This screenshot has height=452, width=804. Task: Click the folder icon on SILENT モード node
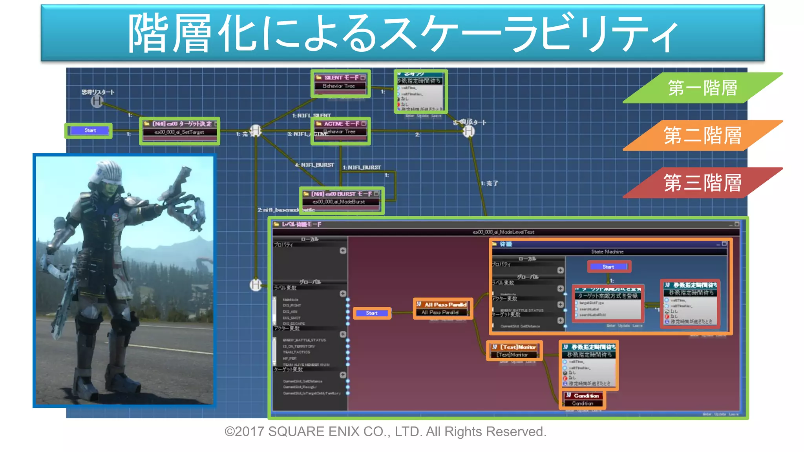click(x=319, y=78)
